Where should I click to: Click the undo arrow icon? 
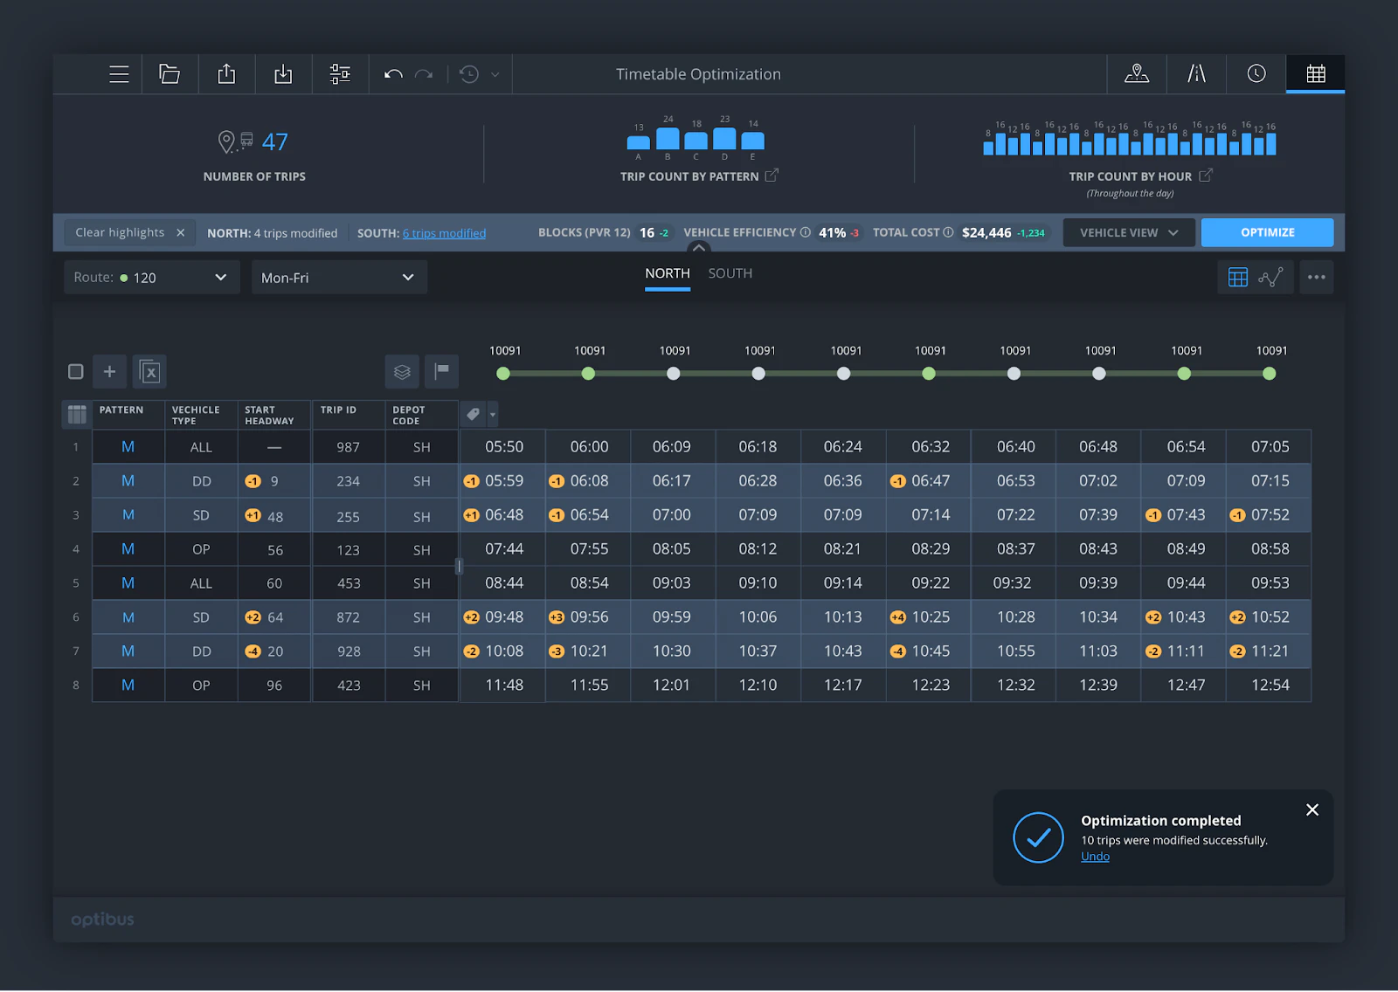[x=392, y=74]
